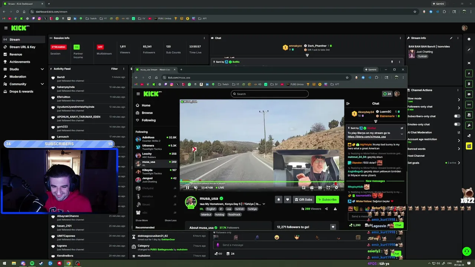Image resolution: width=475 pixels, height=267 pixels.
Task: Click Show More under Following
Action: click(x=141, y=220)
